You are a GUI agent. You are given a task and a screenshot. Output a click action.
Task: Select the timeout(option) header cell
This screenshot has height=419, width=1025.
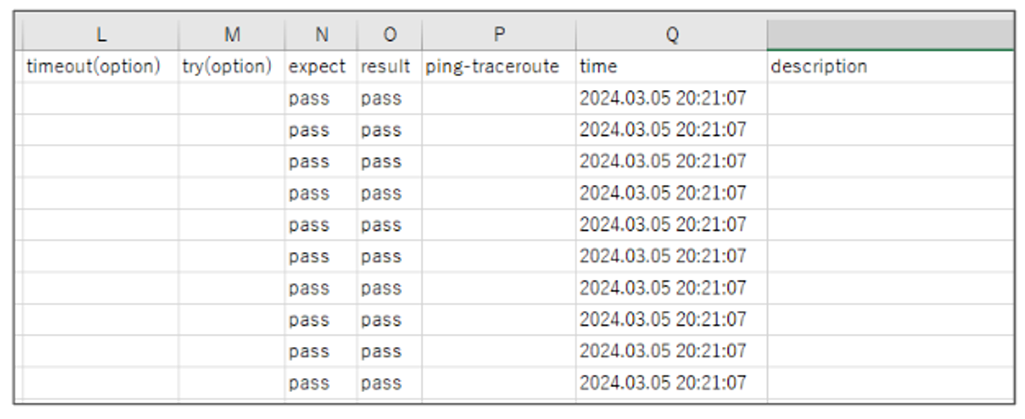[101, 66]
